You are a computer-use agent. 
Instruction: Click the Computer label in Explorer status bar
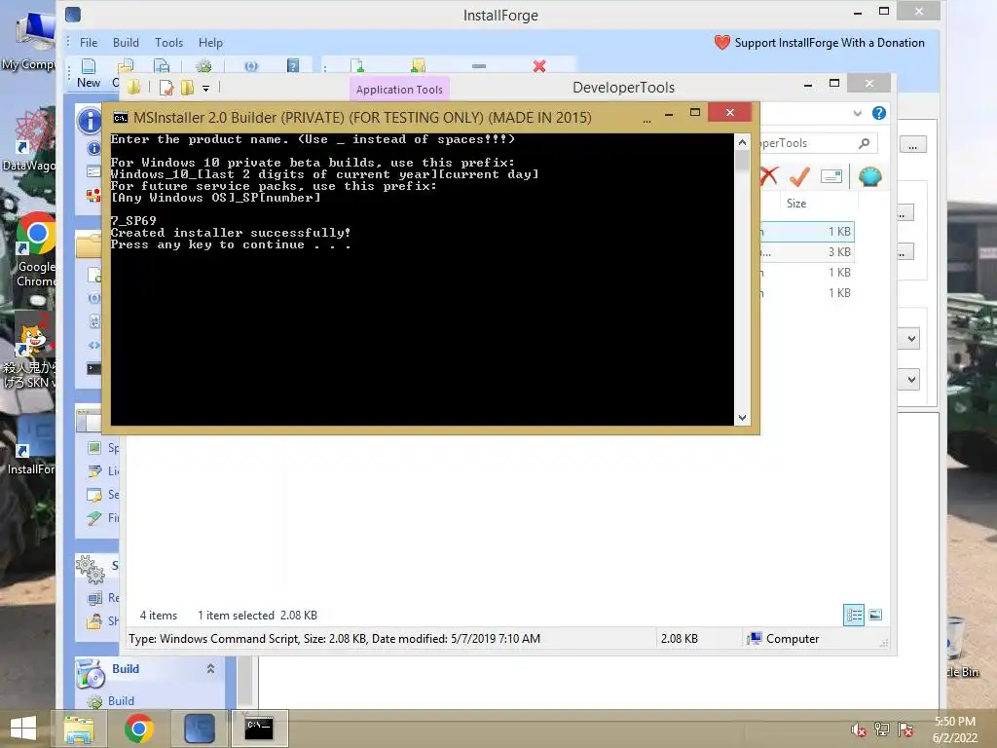[793, 639]
